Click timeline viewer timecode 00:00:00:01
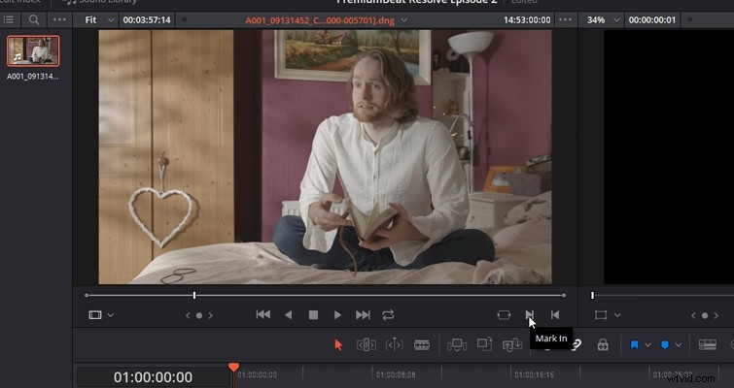 coord(651,20)
